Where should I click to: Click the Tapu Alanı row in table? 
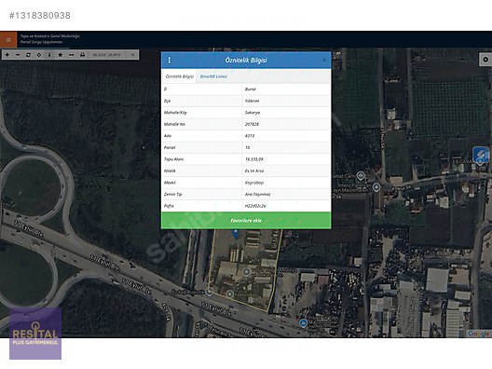click(246, 159)
